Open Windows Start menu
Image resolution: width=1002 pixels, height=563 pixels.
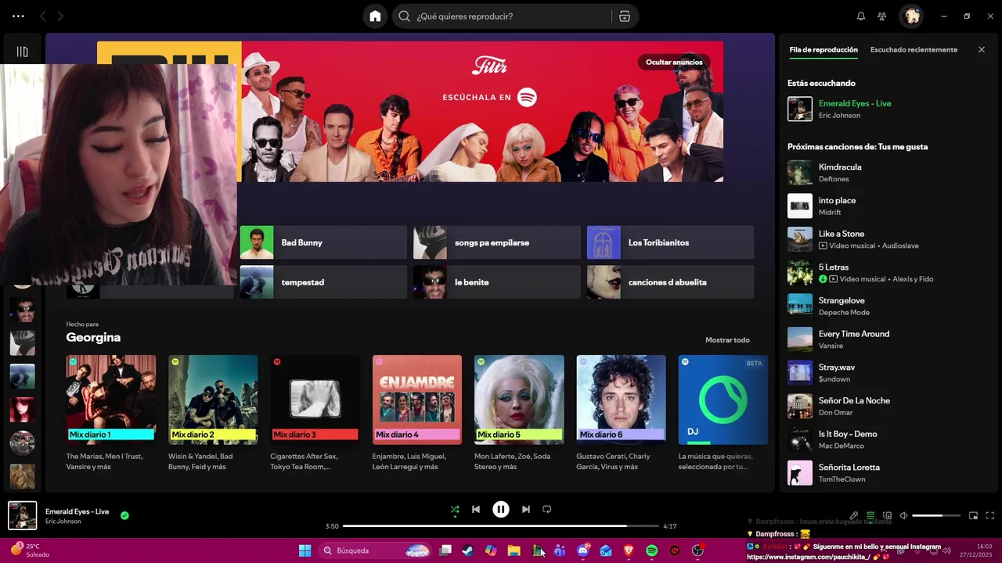click(305, 550)
